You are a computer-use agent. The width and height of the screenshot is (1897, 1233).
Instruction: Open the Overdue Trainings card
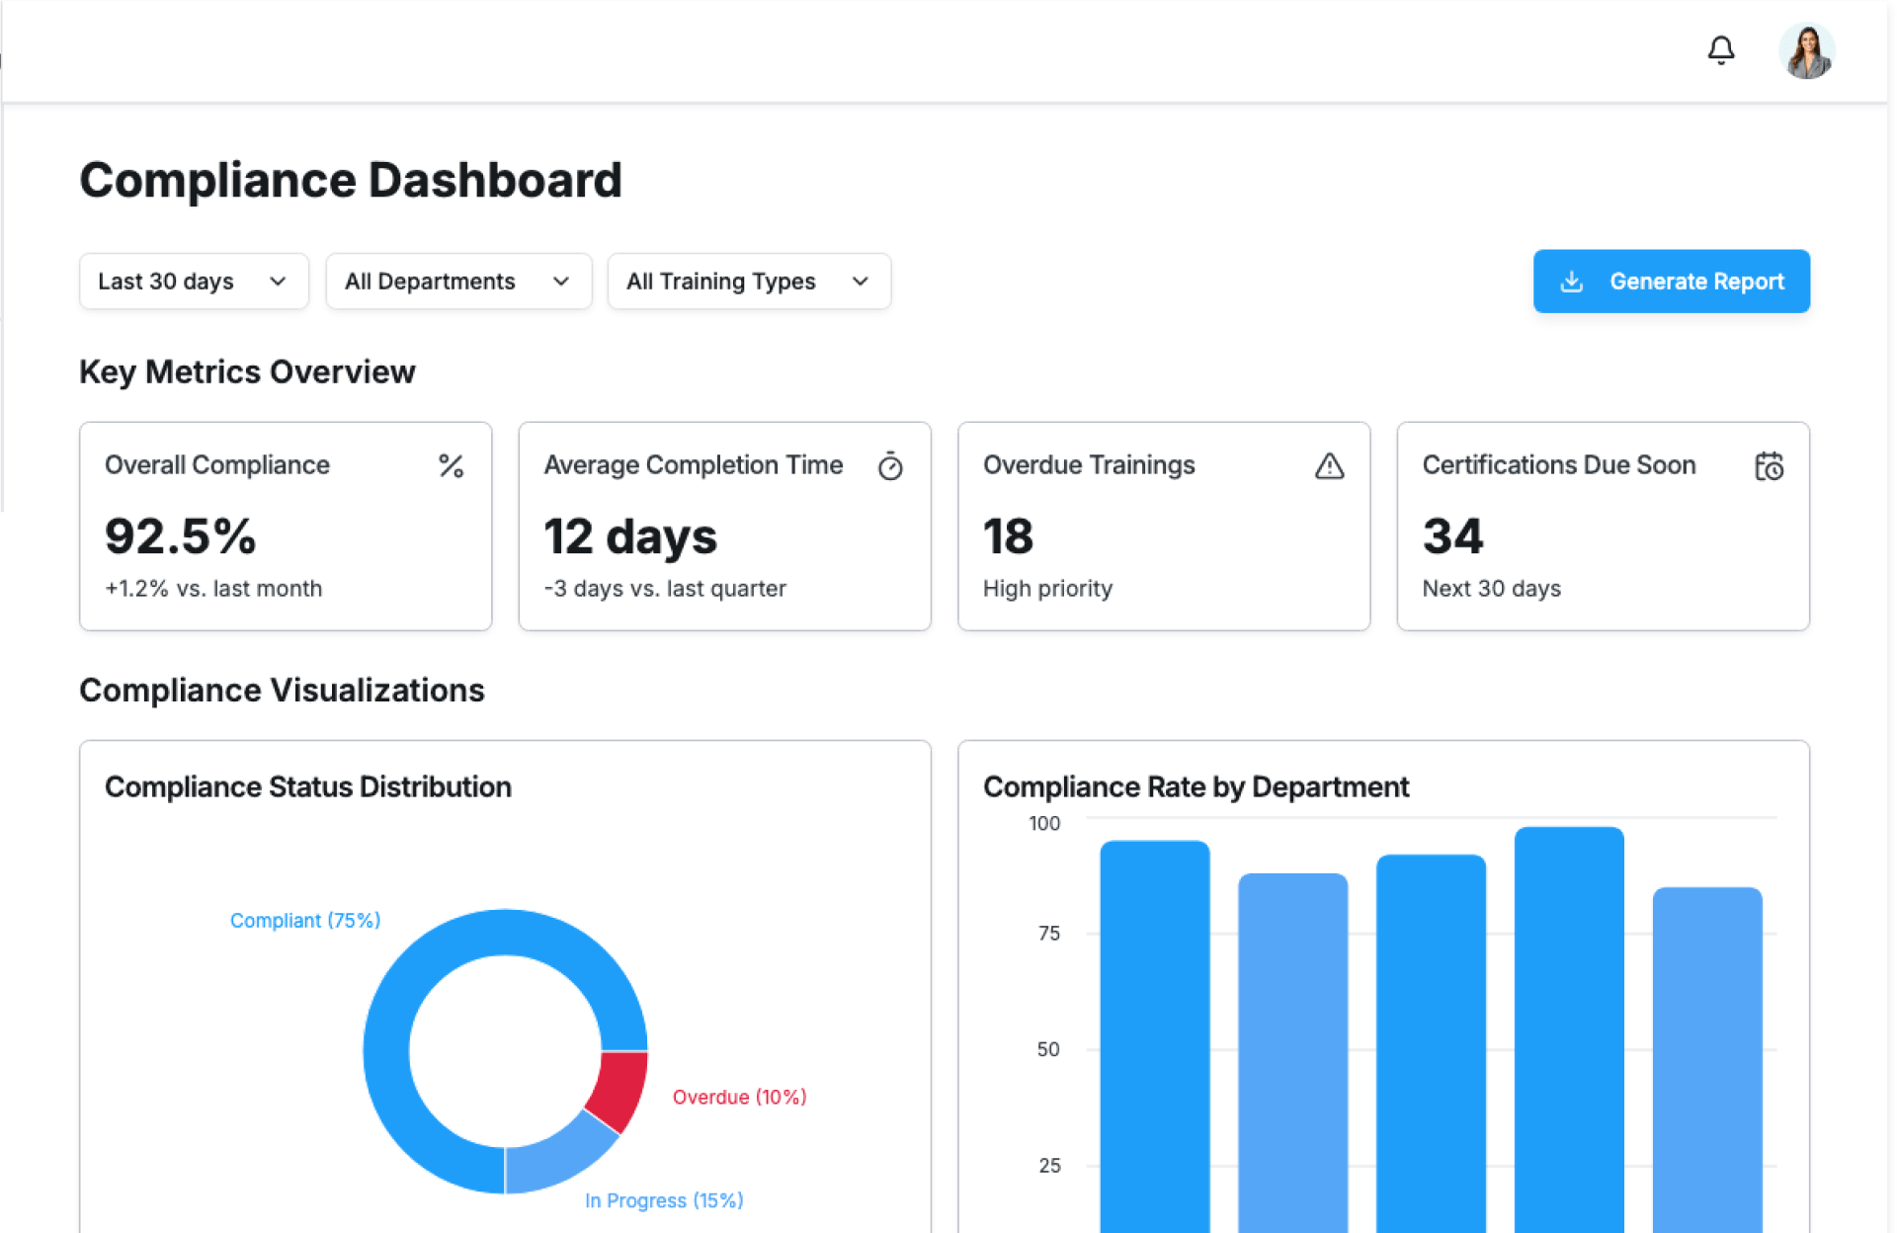tap(1163, 527)
